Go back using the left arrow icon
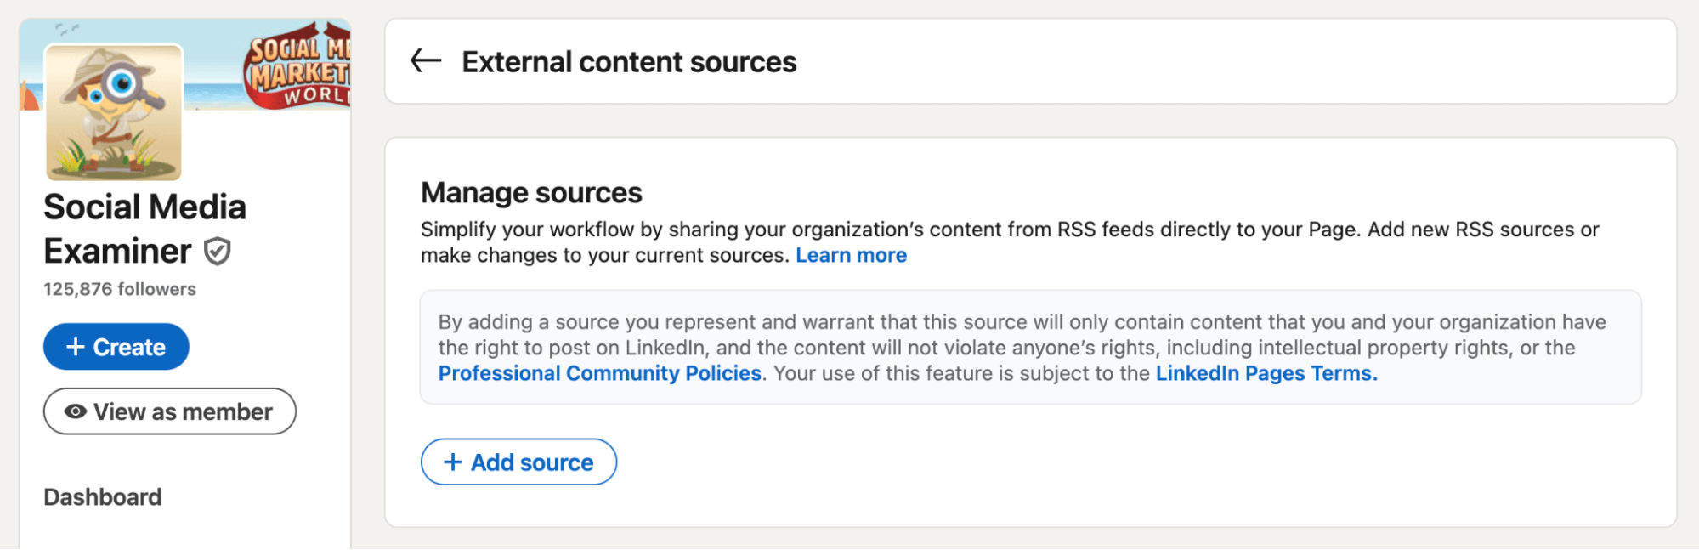 coord(426,61)
